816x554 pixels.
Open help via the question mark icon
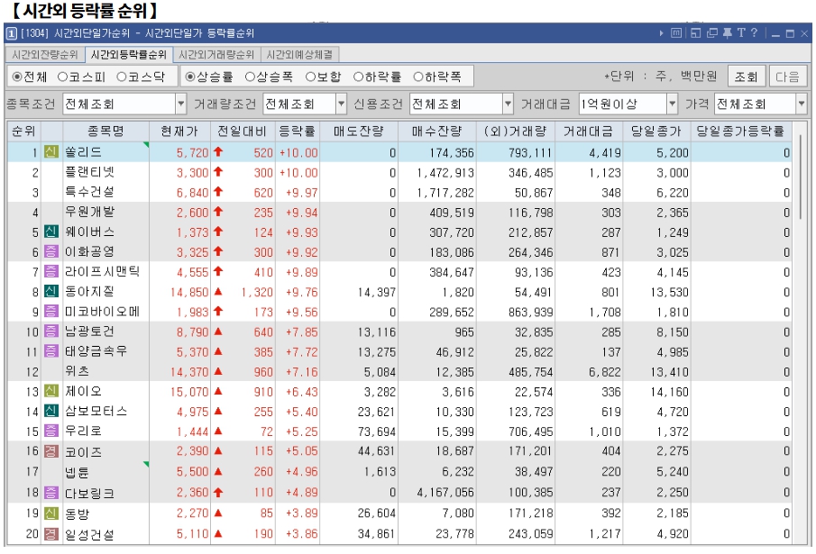[x=754, y=33]
